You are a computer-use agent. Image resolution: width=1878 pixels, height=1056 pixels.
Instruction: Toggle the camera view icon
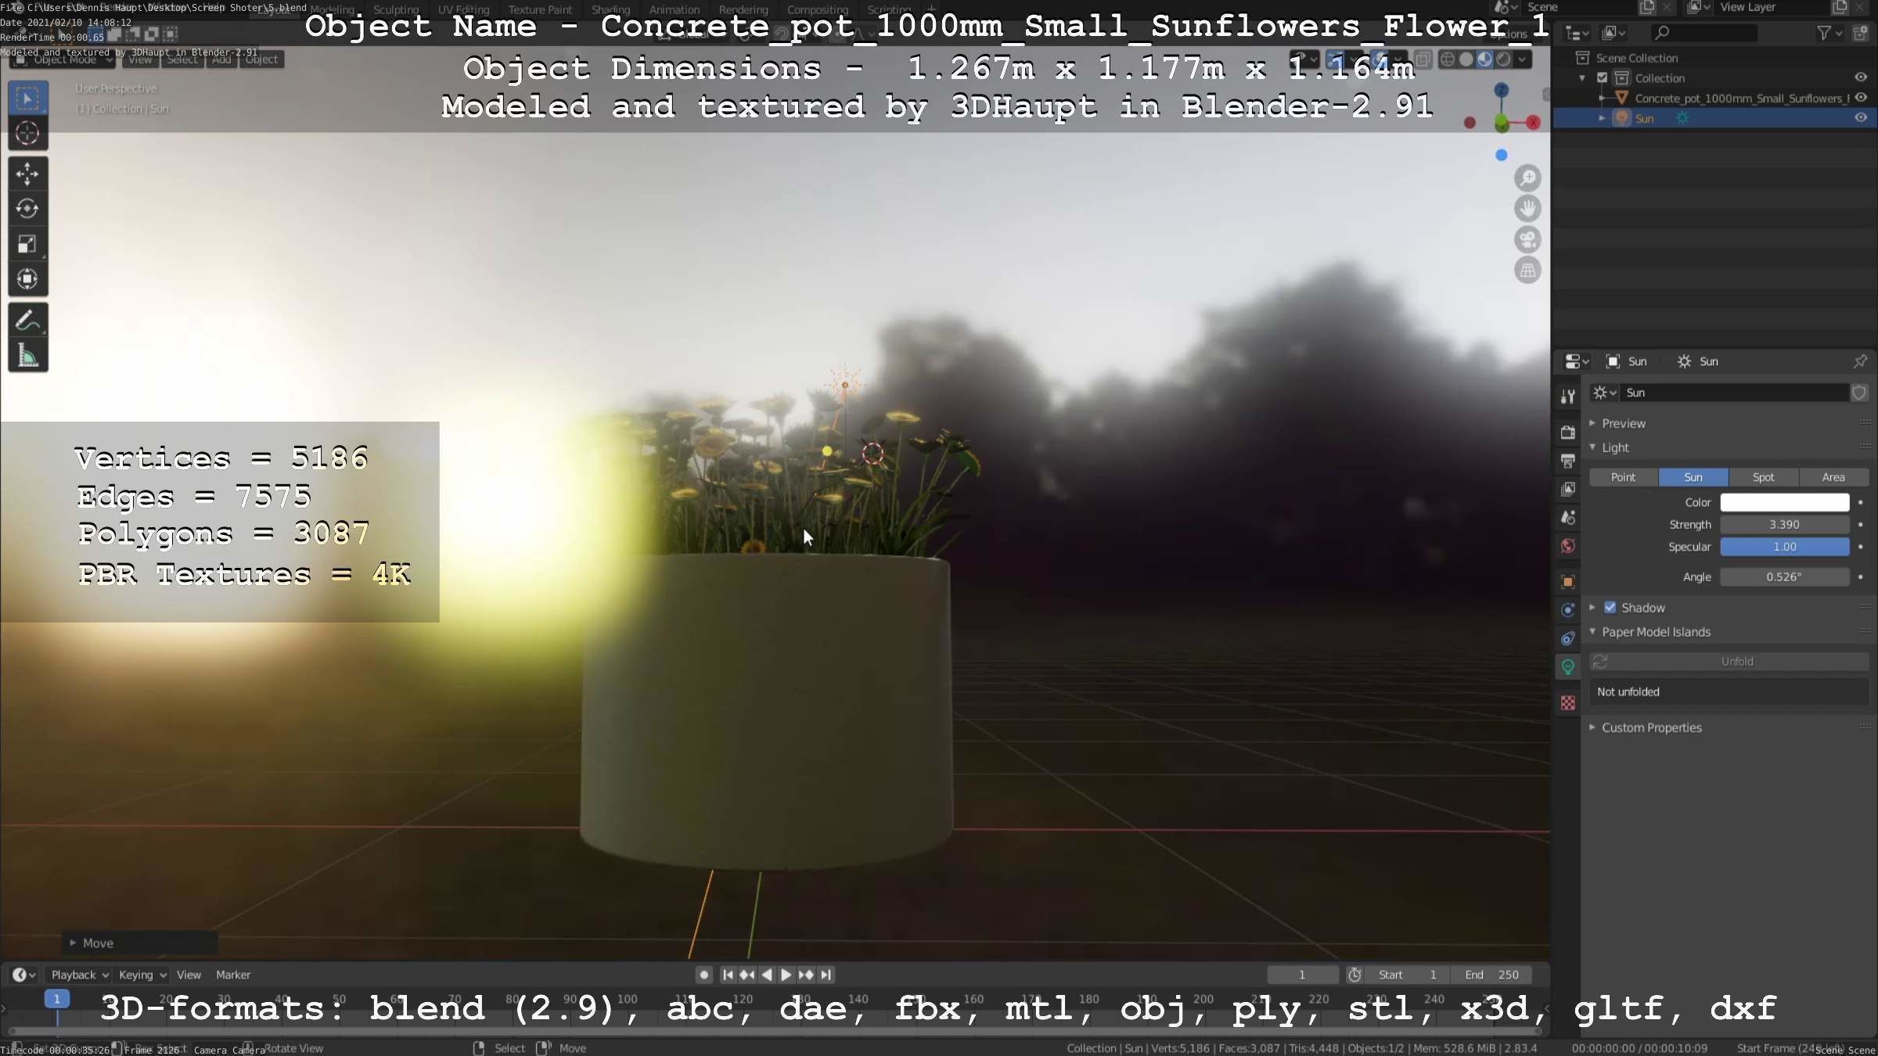point(1527,239)
